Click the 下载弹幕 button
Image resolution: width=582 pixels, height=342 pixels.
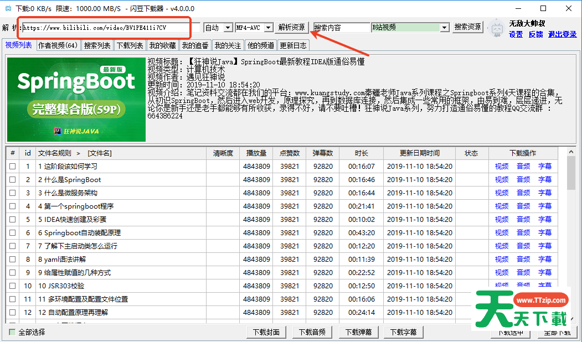coord(358,332)
